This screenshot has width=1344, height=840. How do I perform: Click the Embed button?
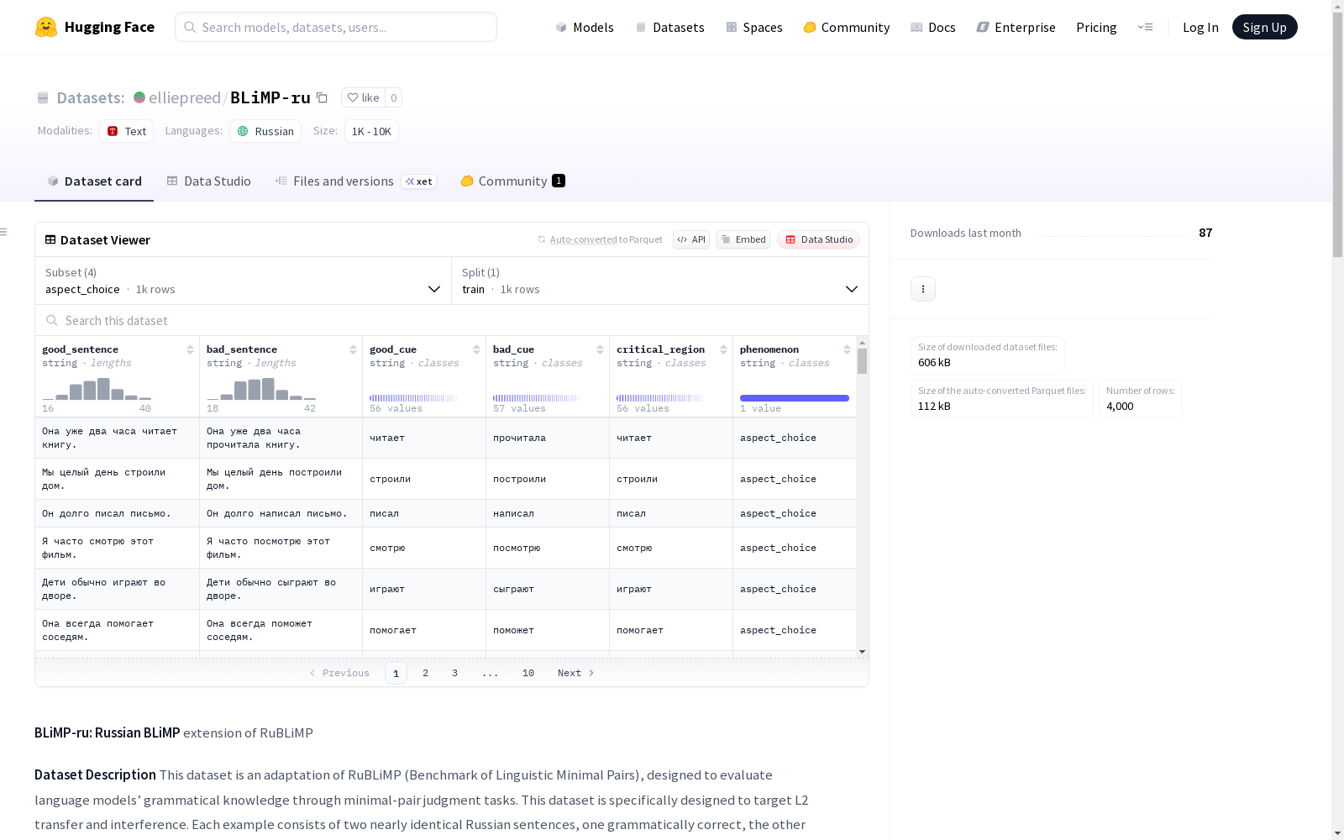tap(743, 239)
